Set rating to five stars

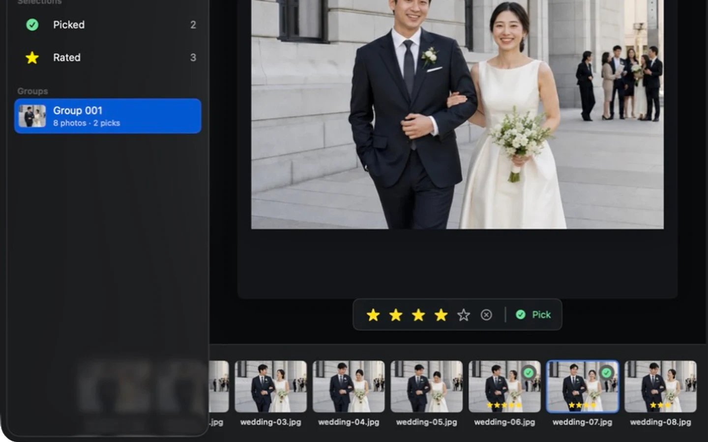coord(464,315)
